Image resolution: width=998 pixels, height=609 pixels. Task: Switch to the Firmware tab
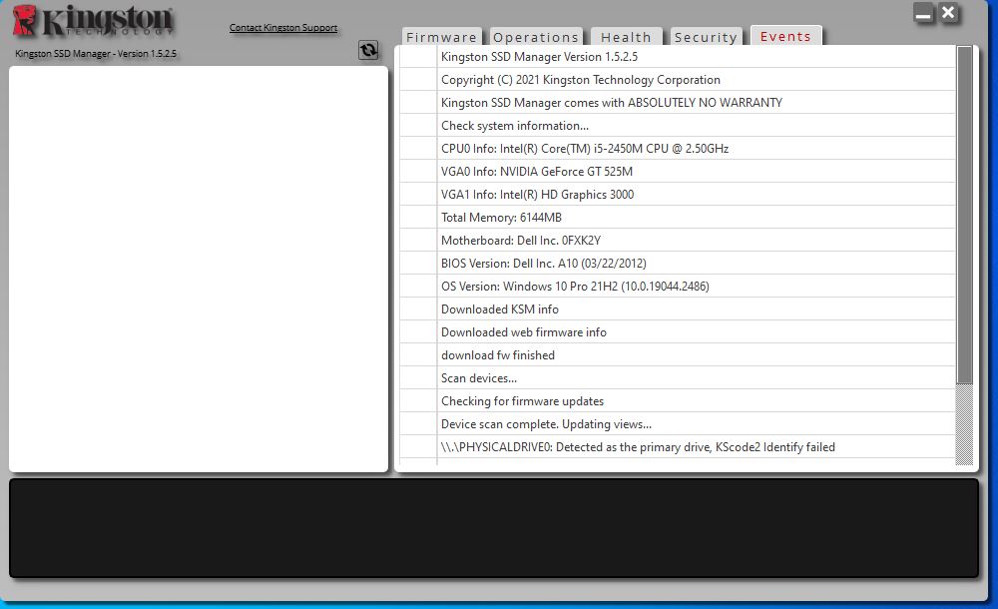click(x=442, y=37)
